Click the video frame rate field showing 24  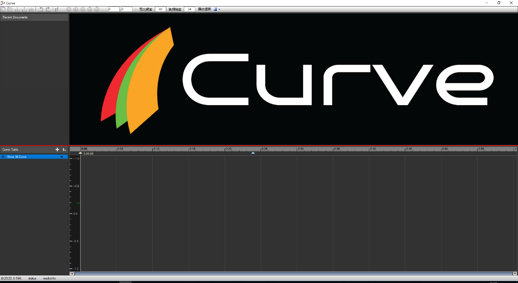coord(189,9)
